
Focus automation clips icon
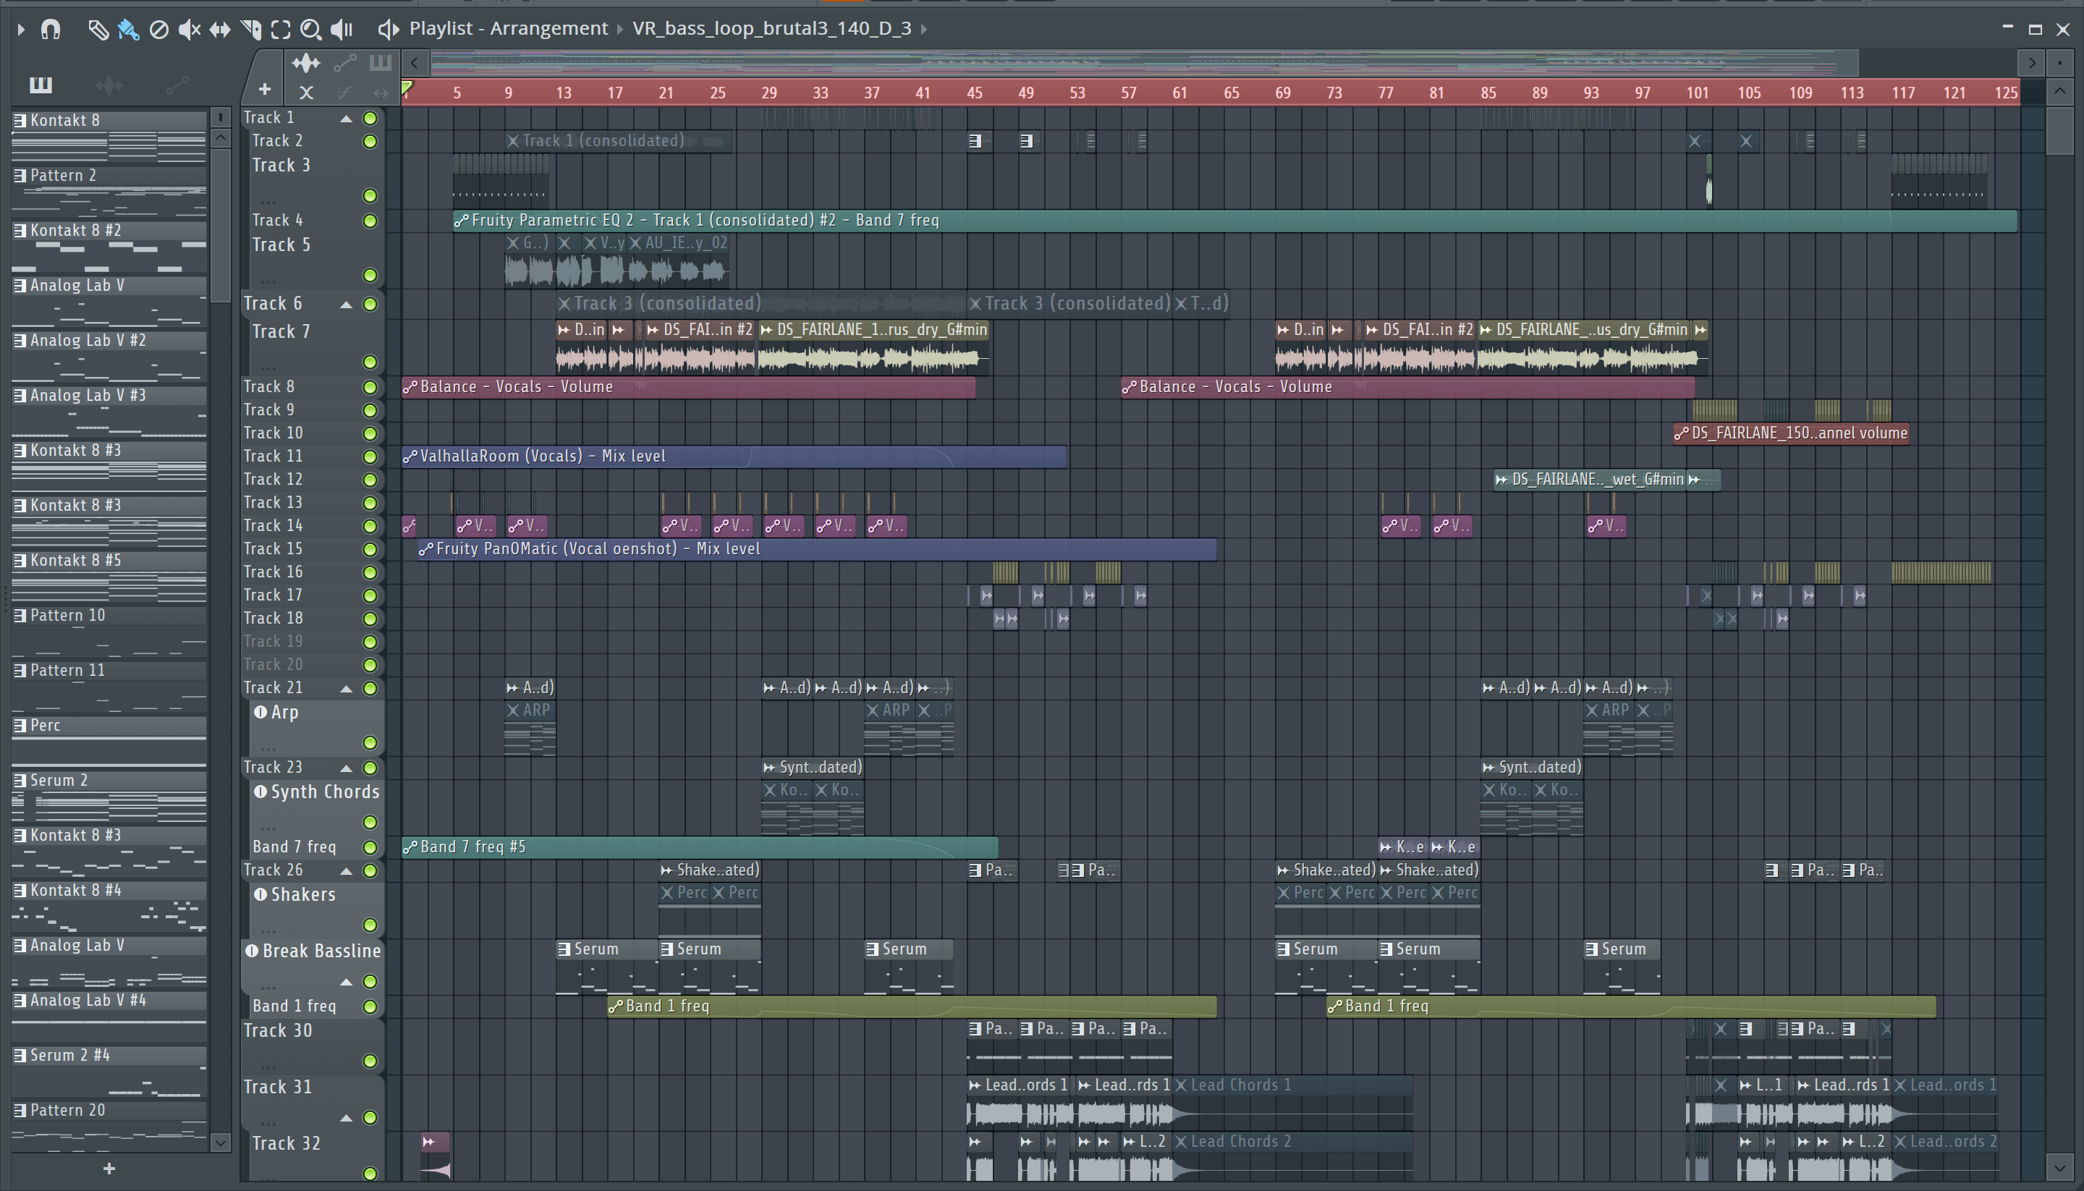tap(344, 63)
